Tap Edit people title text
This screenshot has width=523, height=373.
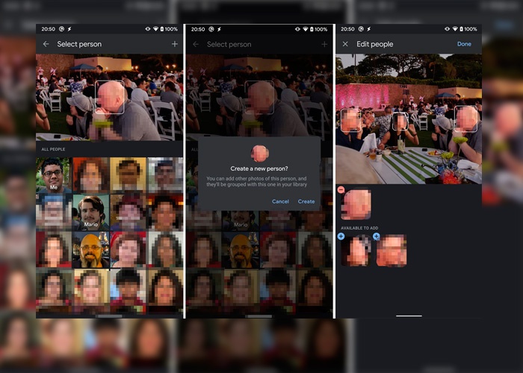coord(375,44)
